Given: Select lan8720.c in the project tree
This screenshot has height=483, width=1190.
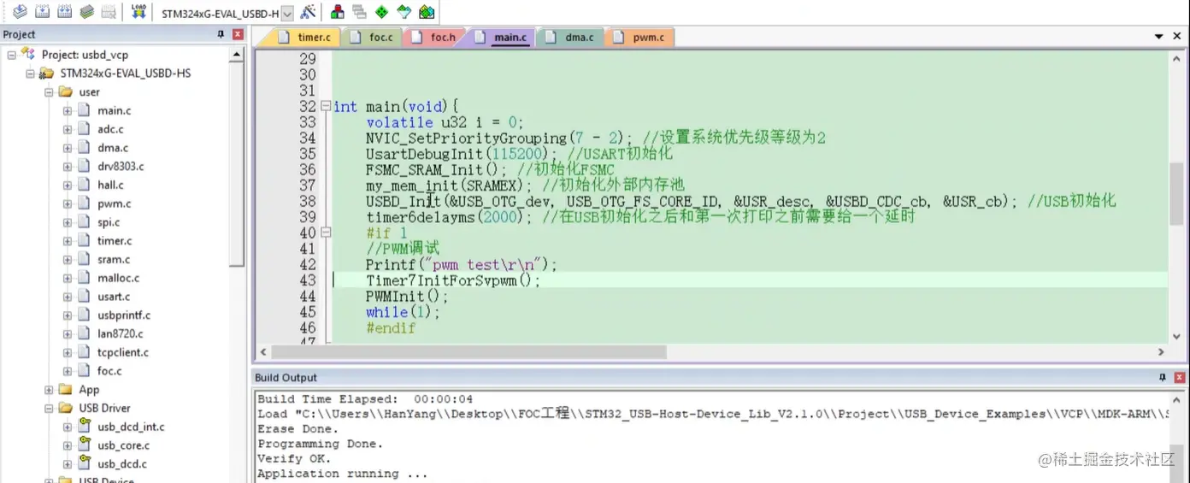Looking at the screenshot, I should click(x=121, y=333).
